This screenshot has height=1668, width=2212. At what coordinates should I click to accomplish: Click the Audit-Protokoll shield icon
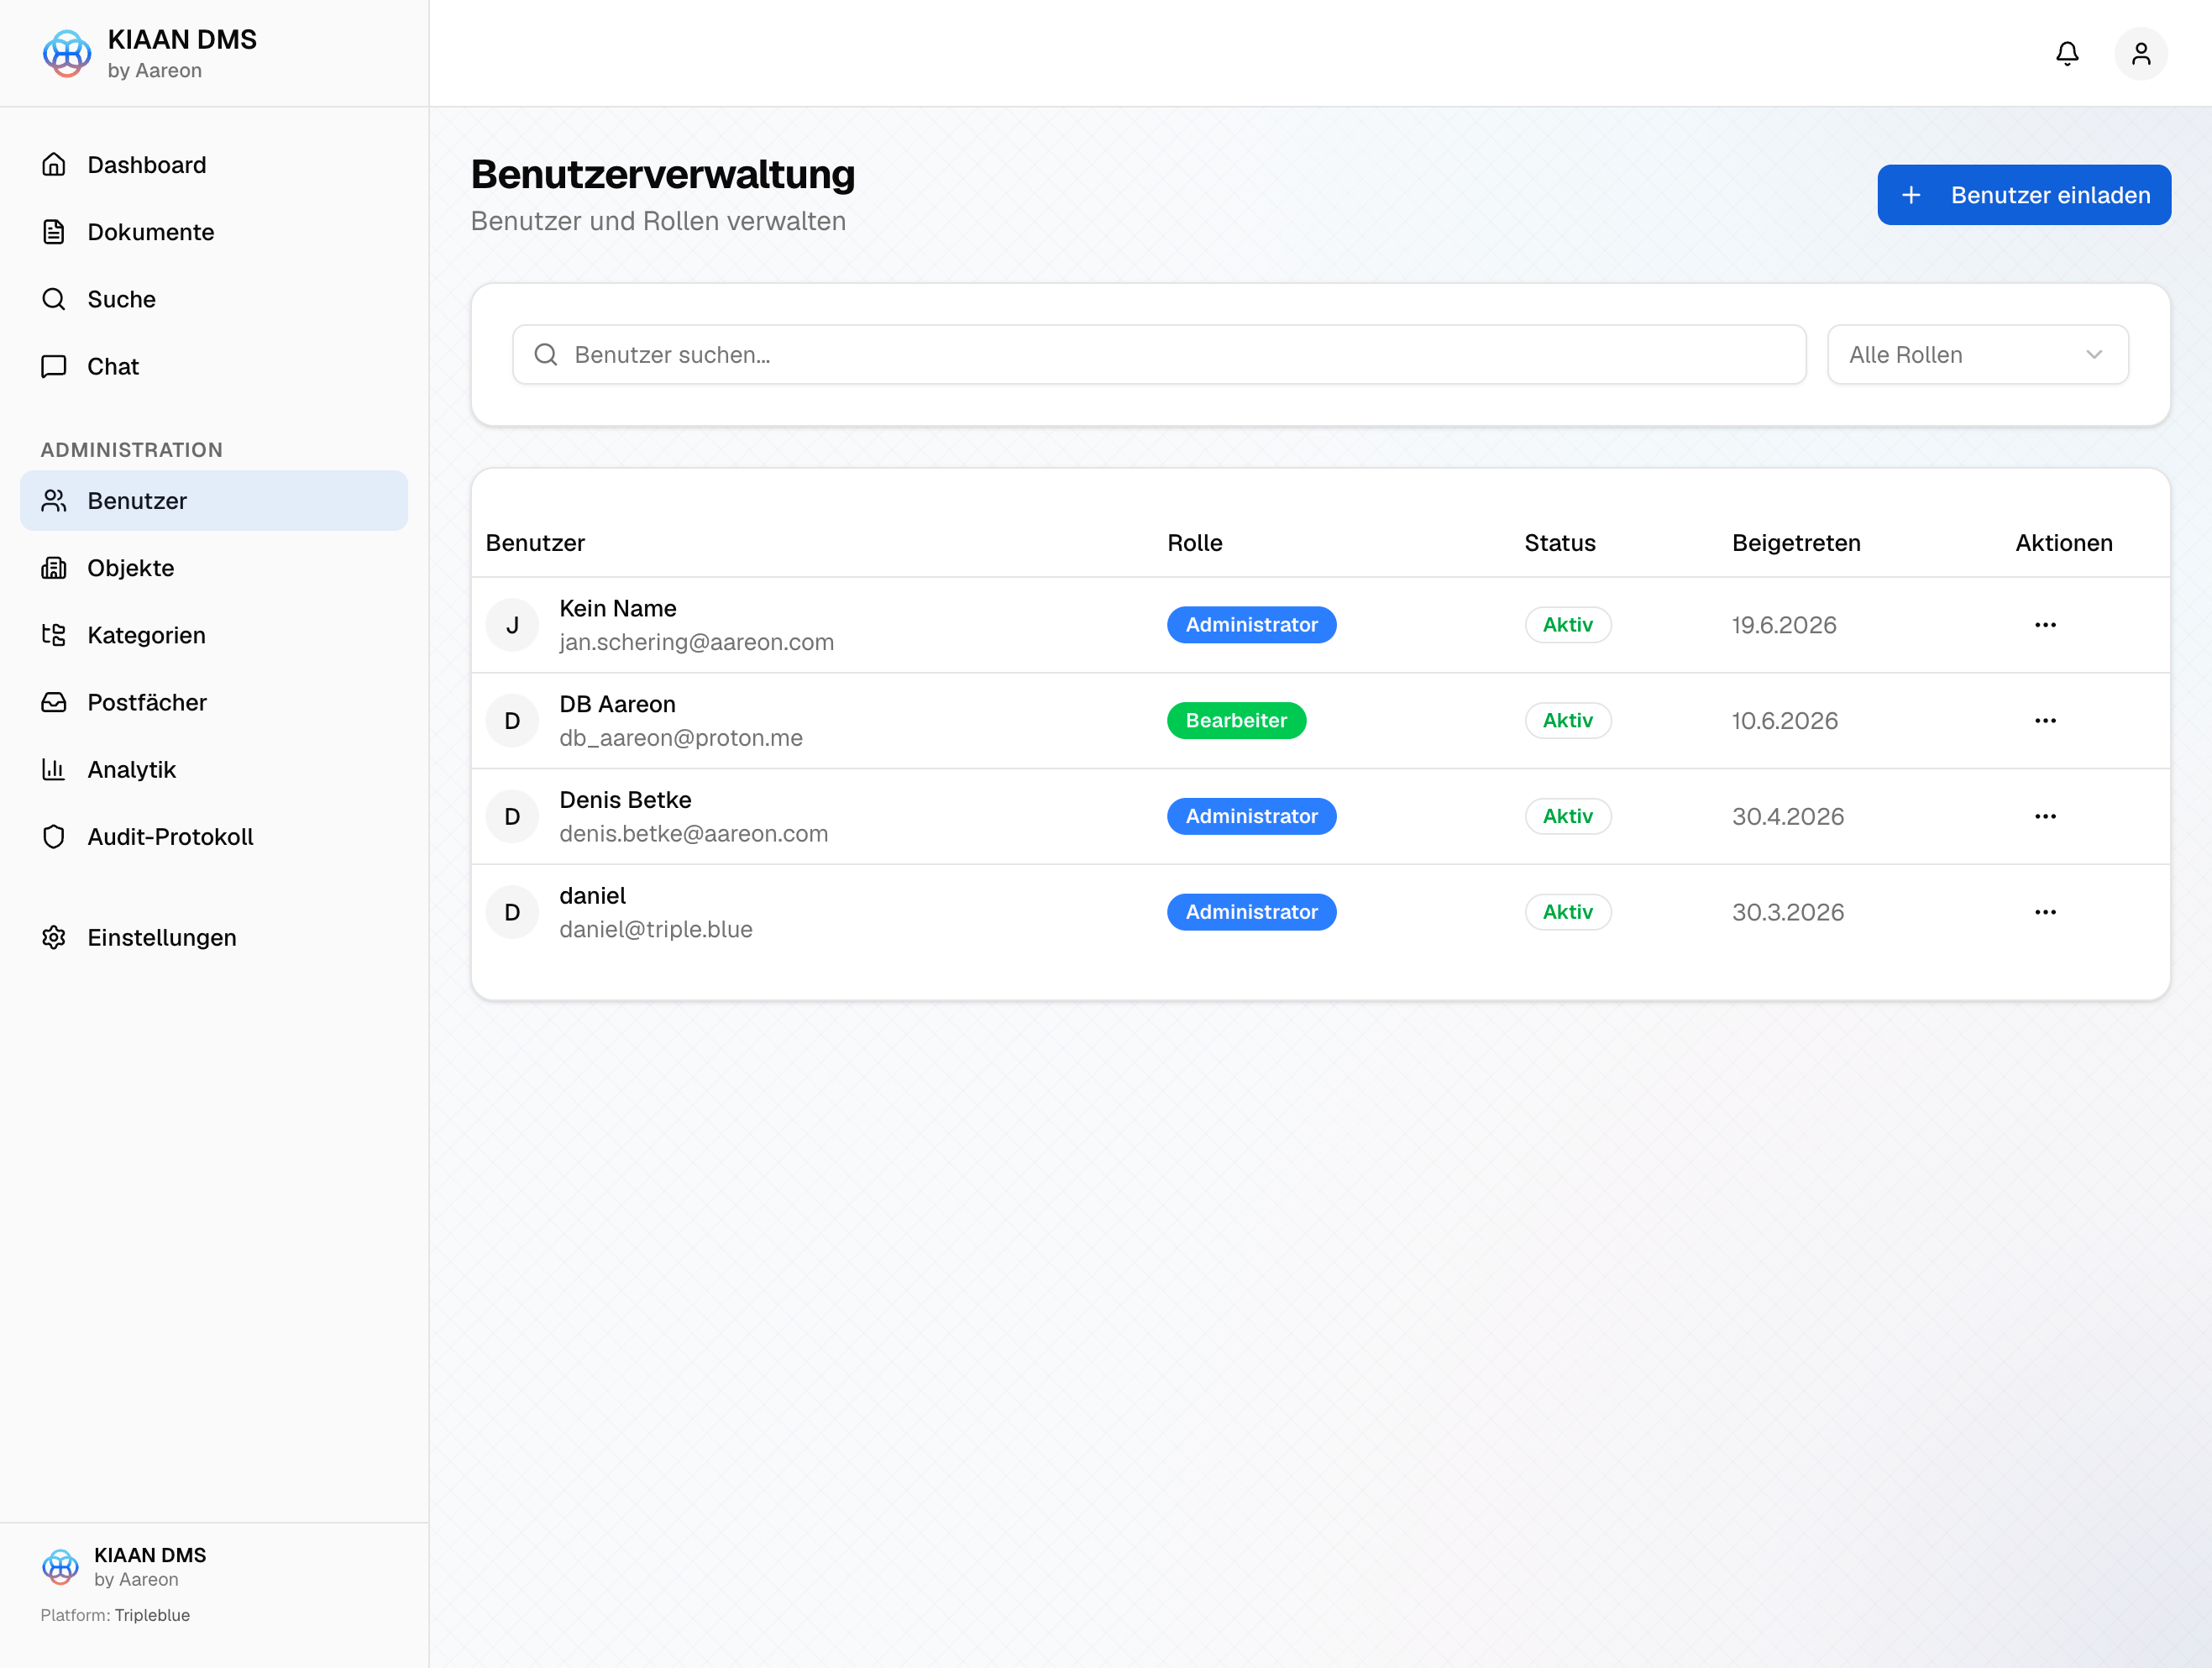point(54,836)
